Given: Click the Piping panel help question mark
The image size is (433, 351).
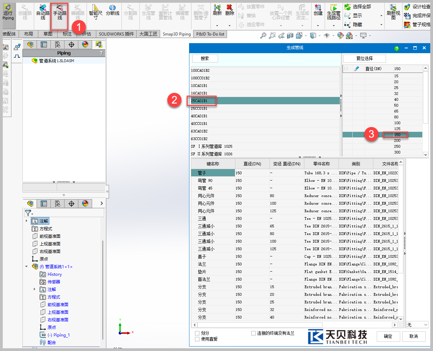Looking at the screenshot, I should pos(101,53).
